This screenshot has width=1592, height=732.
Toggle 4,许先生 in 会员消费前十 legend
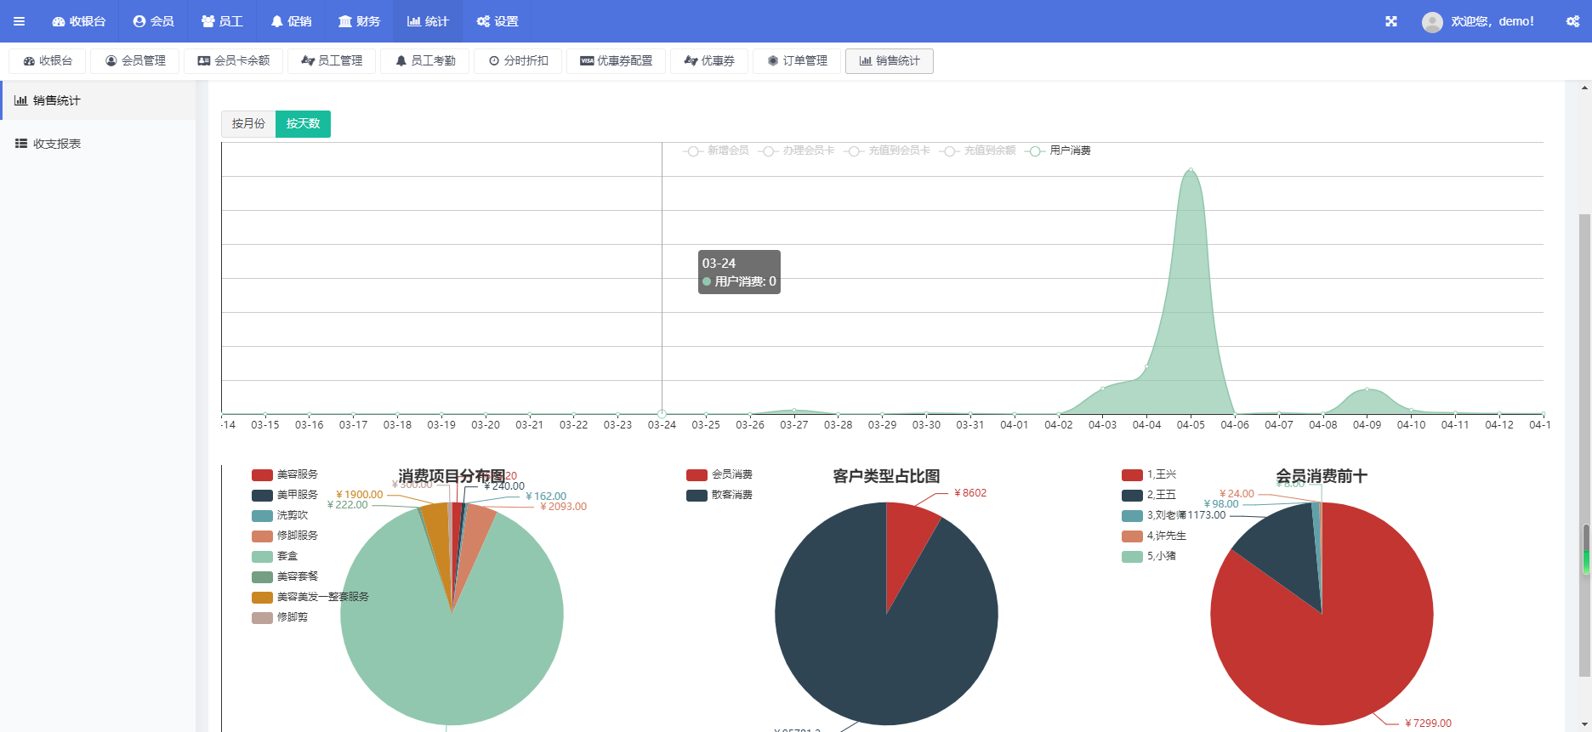tap(1154, 536)
